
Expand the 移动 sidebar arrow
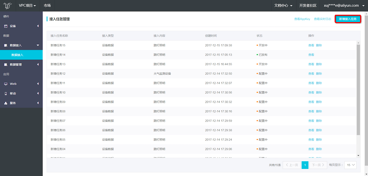pyautogui.click(x=38, y=93)
